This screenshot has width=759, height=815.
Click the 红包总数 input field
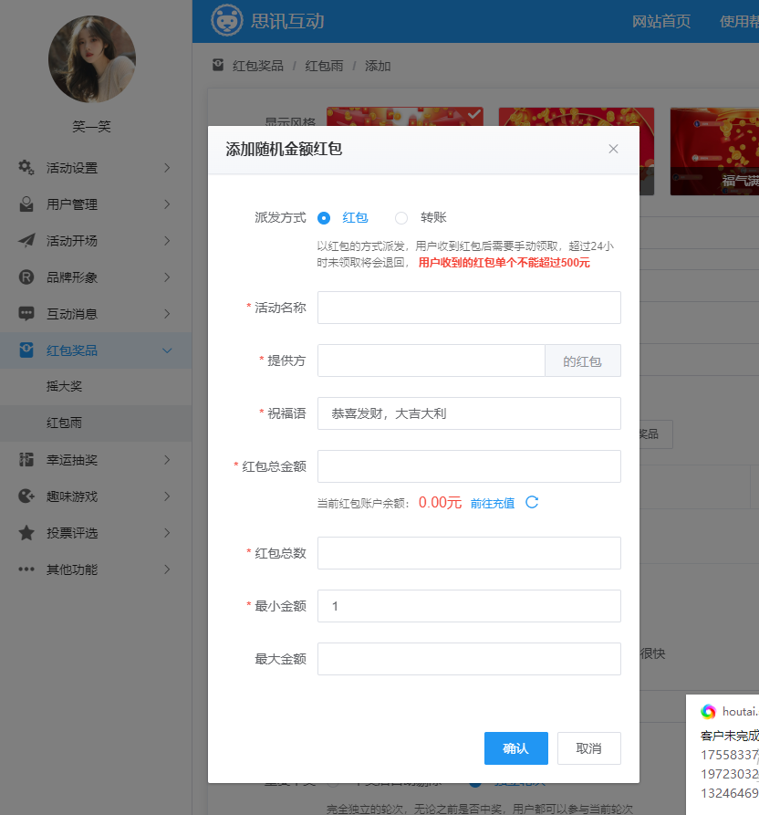point(469,553)
